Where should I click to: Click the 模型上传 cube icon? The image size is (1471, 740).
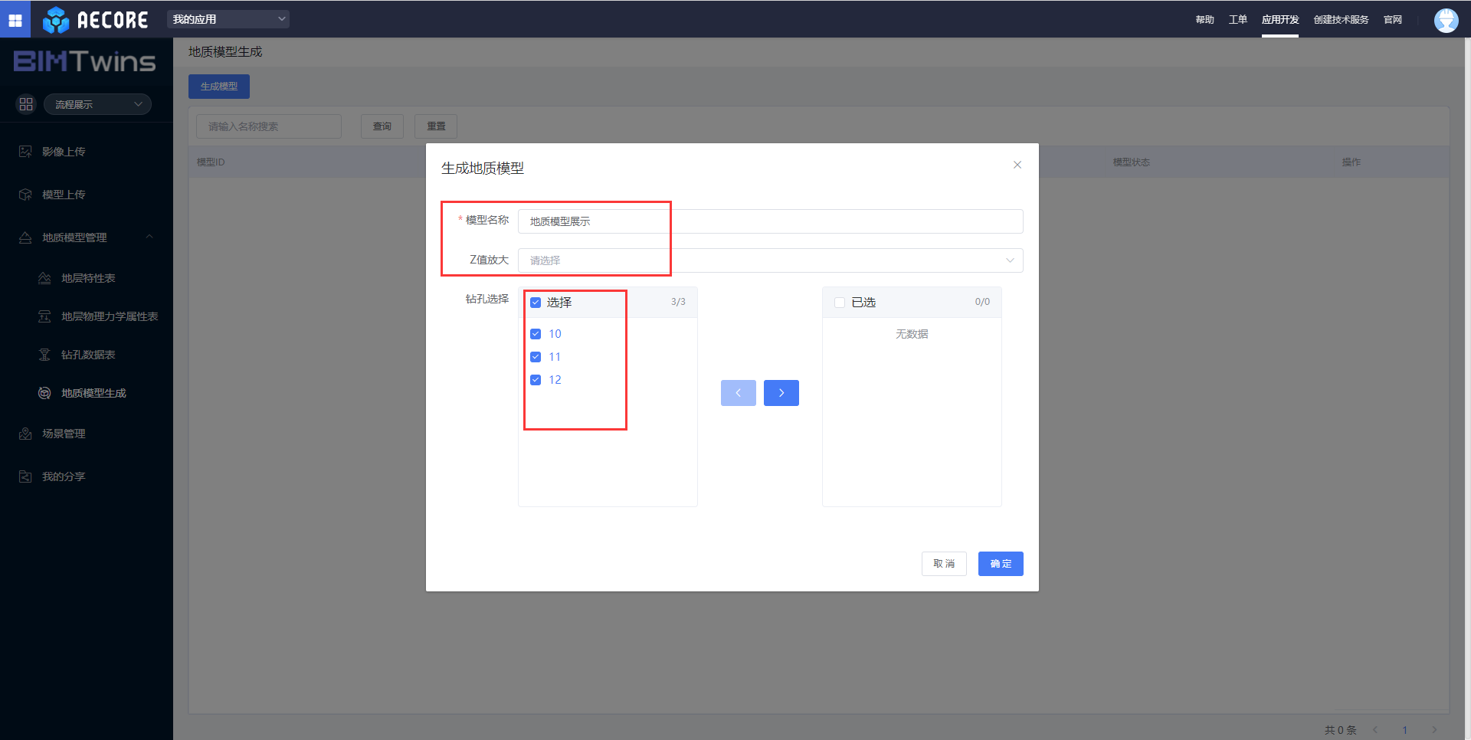(x=25, y=195)
